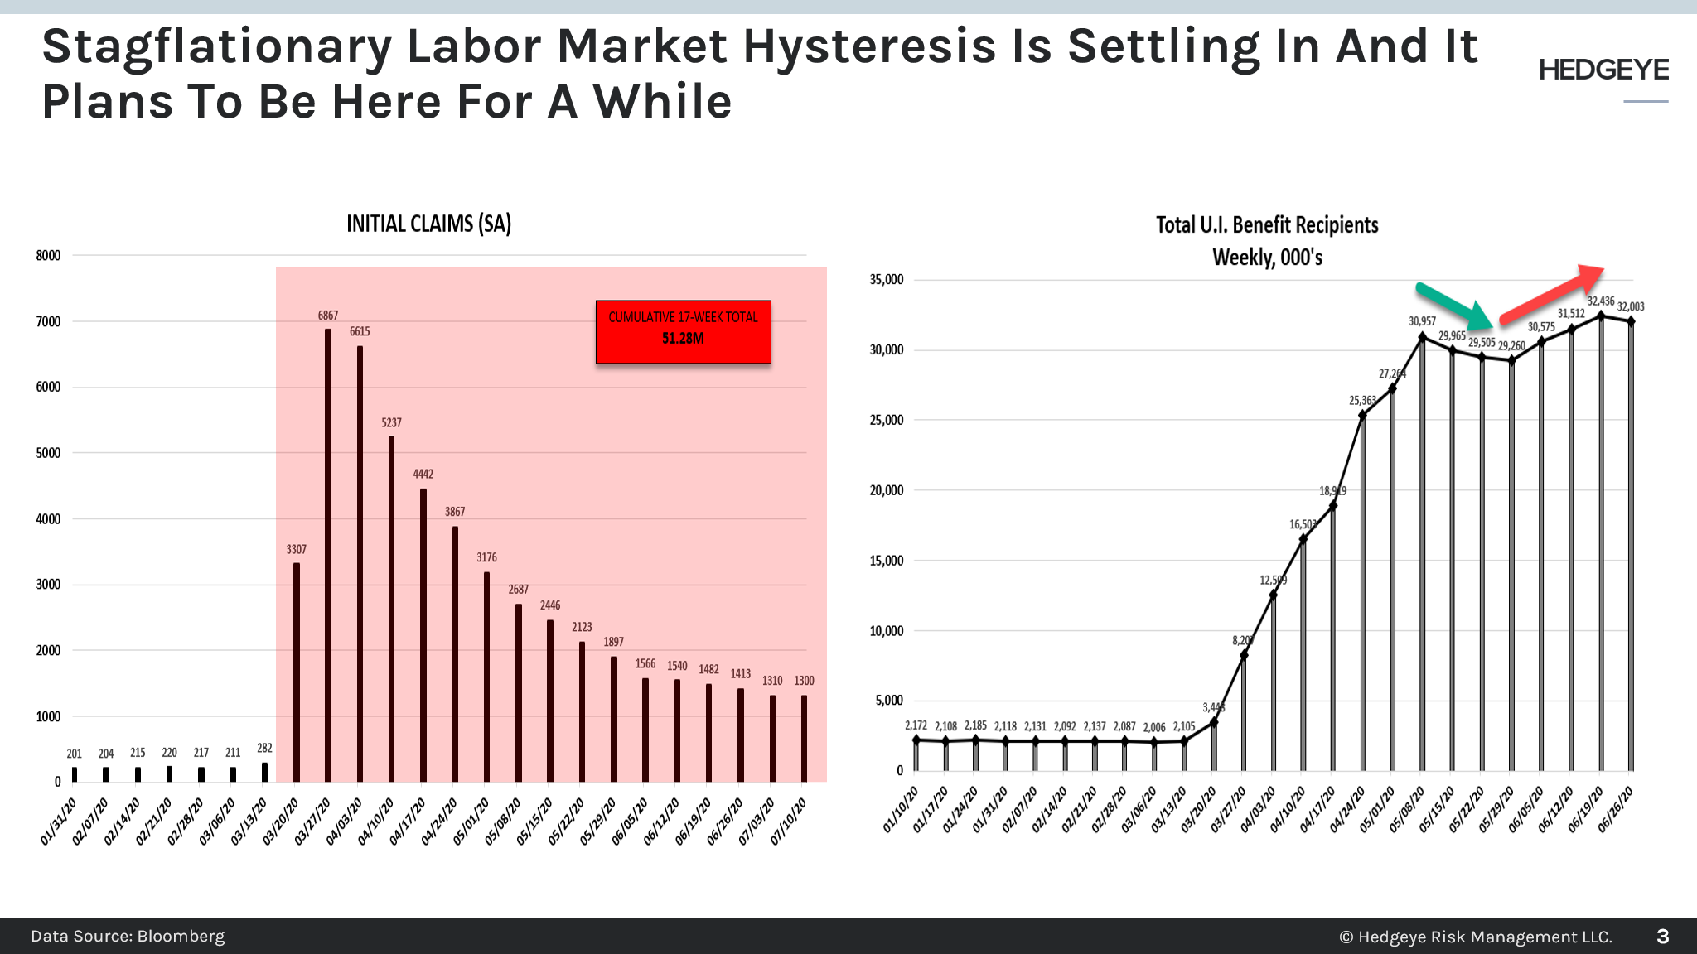Click the red CUMULATIVE 17-WEEK TOTAL box
Screen dimensions: 1697x954
pos(682,333)
